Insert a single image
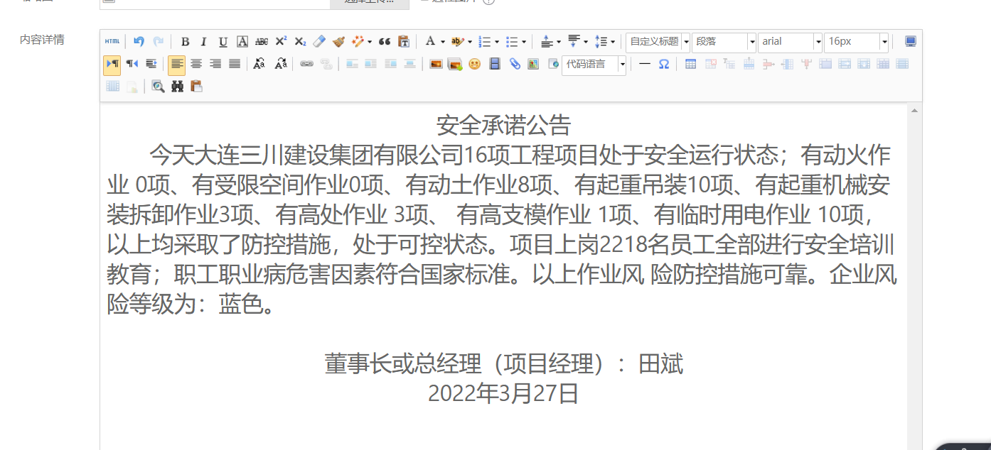Screen dimensions: 991x450 (436, 64)
